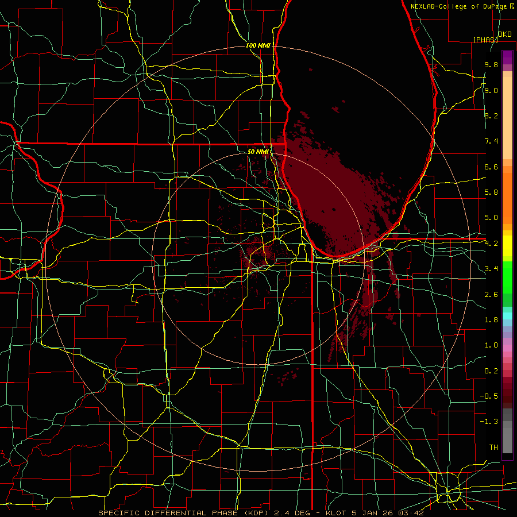This screenshot has height=517, width=517.
Task: Click the 8.2 scale value
Action: (491, 115)
